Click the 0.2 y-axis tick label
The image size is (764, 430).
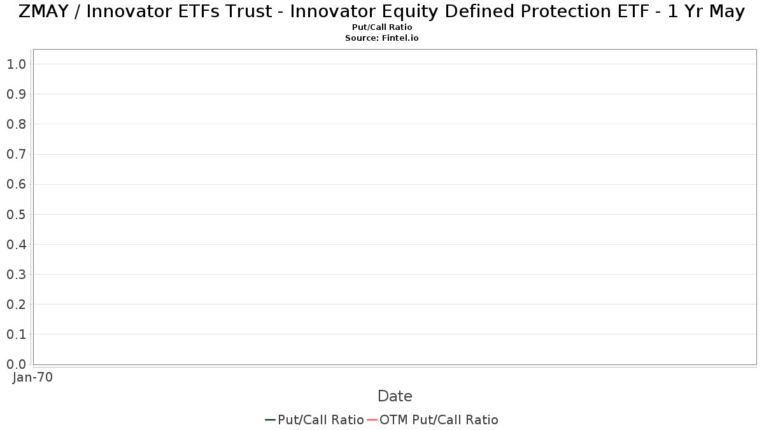(17, 304)
